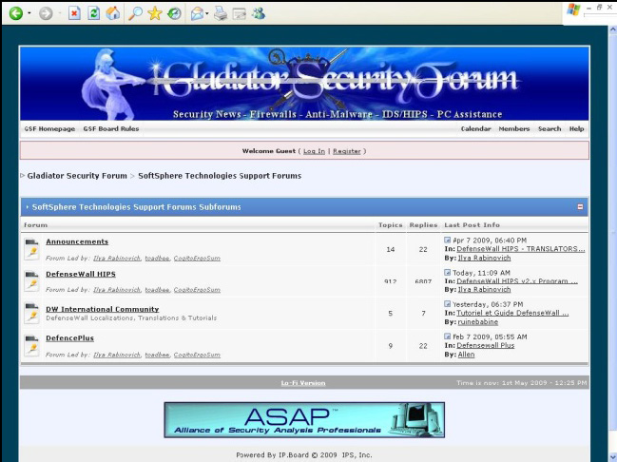Open the Back button history dropdown arrow
The height and width of the screenshot is (462, 617).
pos(29,14)
